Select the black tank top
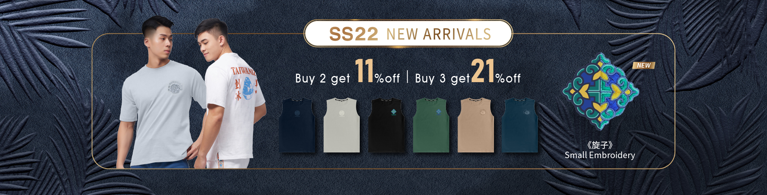 pyautogui.click(x=386, y=125)
